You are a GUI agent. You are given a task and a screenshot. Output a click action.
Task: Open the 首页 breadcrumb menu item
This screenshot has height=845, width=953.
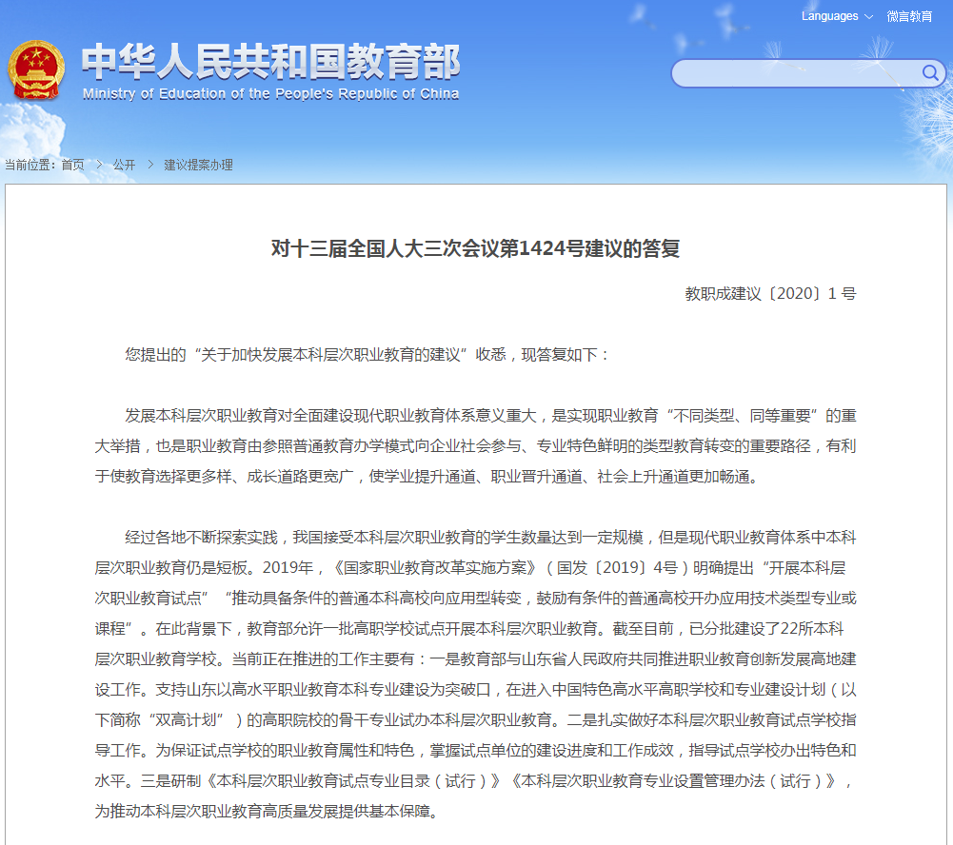pos(72,164)
